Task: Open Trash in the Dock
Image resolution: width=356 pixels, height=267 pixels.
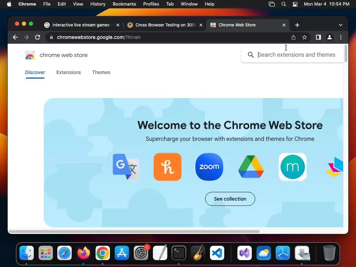Action: (329, 253)
